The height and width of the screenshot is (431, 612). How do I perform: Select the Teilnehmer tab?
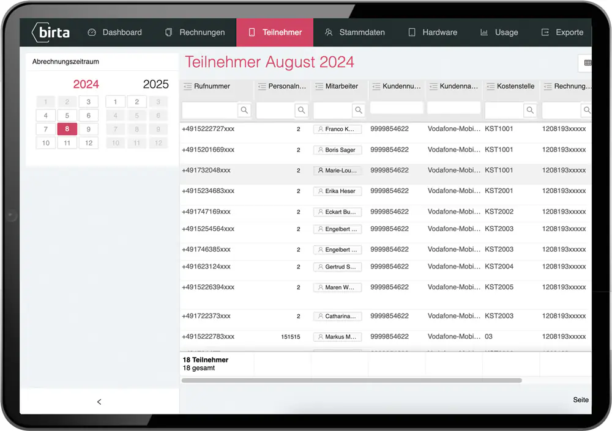point(275,32)
